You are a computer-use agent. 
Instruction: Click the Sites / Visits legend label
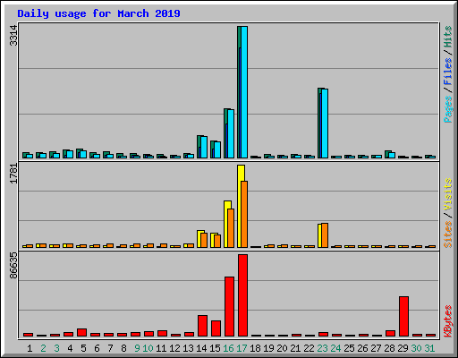pos(447,213)
